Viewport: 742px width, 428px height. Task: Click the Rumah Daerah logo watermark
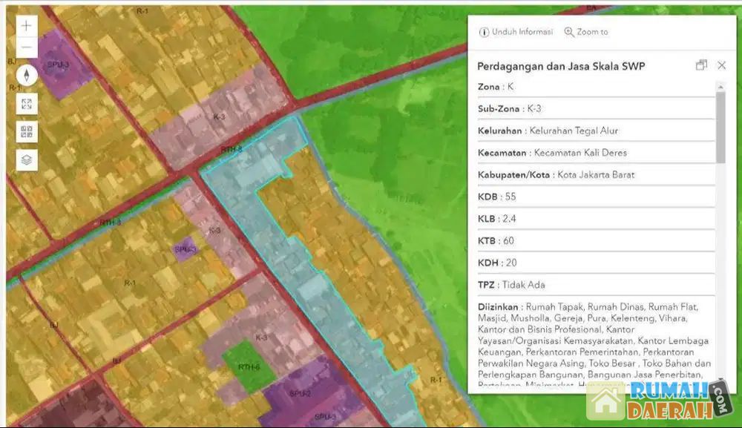coord(659,401)
